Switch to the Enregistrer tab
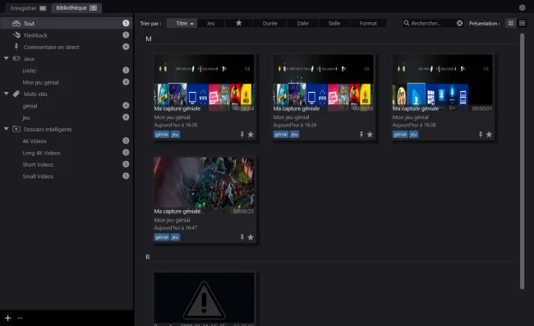This screenshot has width=534, height=326. click(28, 8)
